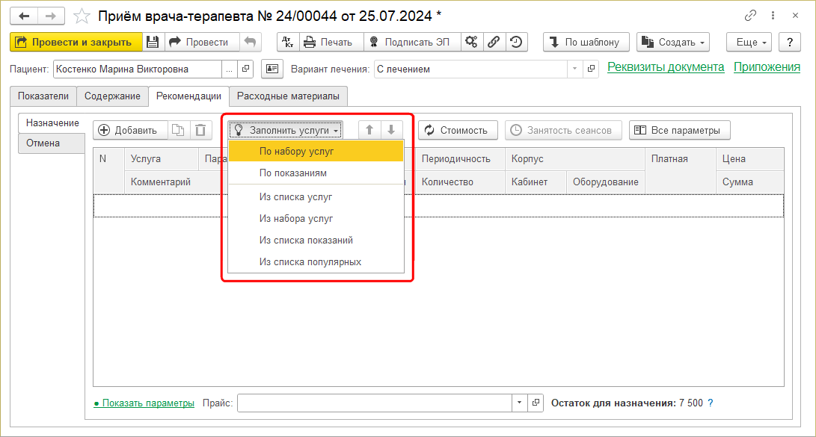Go forward with the right arrow button
Viewport: 816px width, 437px height.
tap(50, 16)
